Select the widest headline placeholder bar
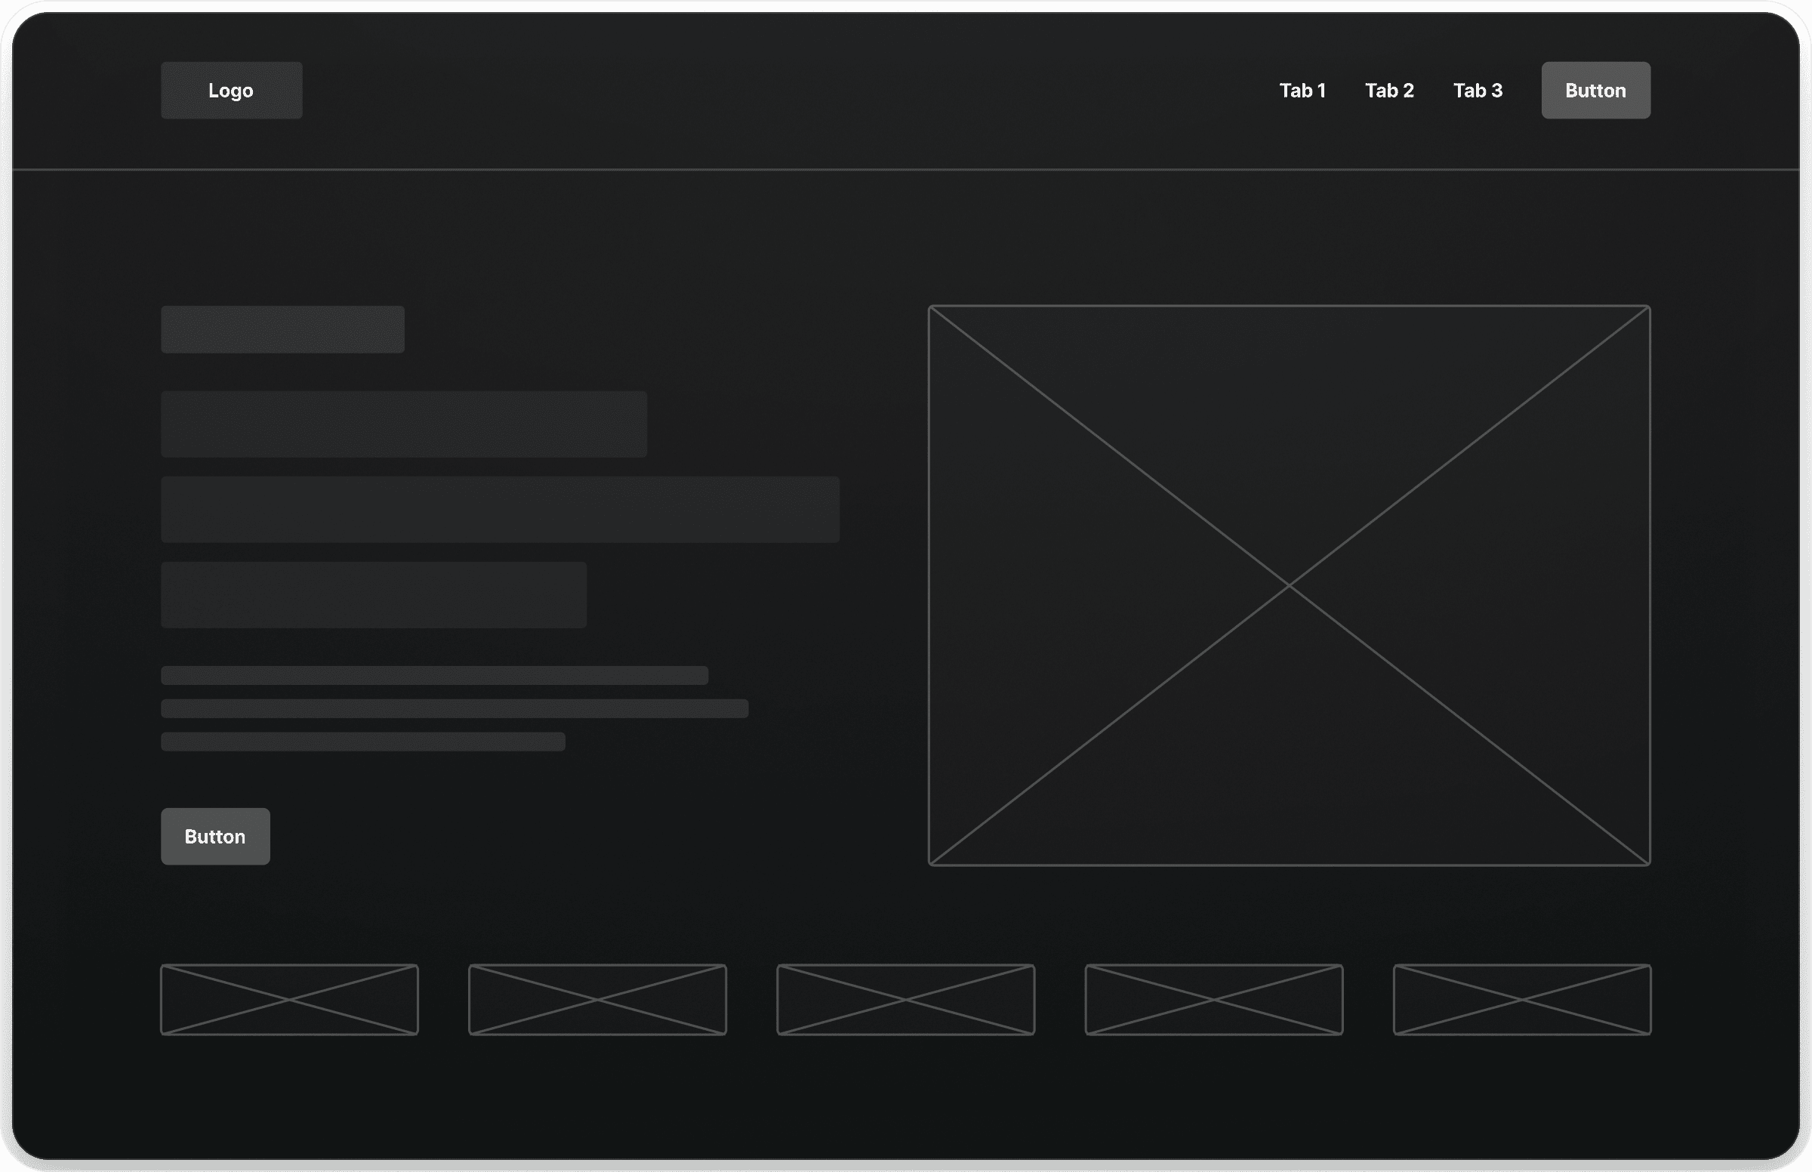This screenshot has width=1812, height=1172. [x=500, y=509]
